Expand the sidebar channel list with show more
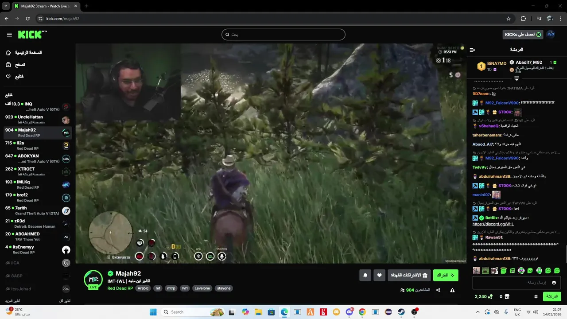The image size is (567, 319). pyautogui.click(x=12, y=301)
